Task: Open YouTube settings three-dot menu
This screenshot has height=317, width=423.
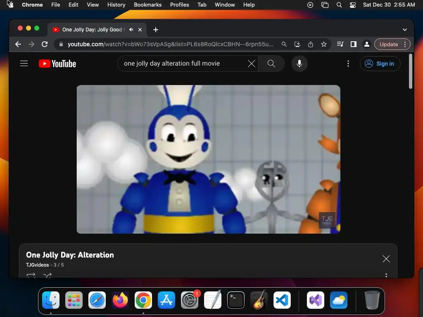Action: pyautogui.click(x=348, y=64)
